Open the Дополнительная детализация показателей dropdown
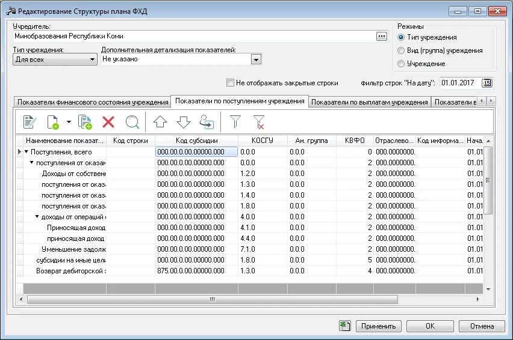This screenshot has width=513, height=340. (x=256, y=59)
